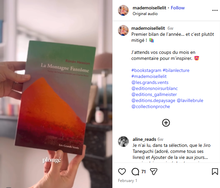The height and width of the screenshot is (188, 220).
Task: Pause the reel video showing the book
Action: (x=56, y=94)
